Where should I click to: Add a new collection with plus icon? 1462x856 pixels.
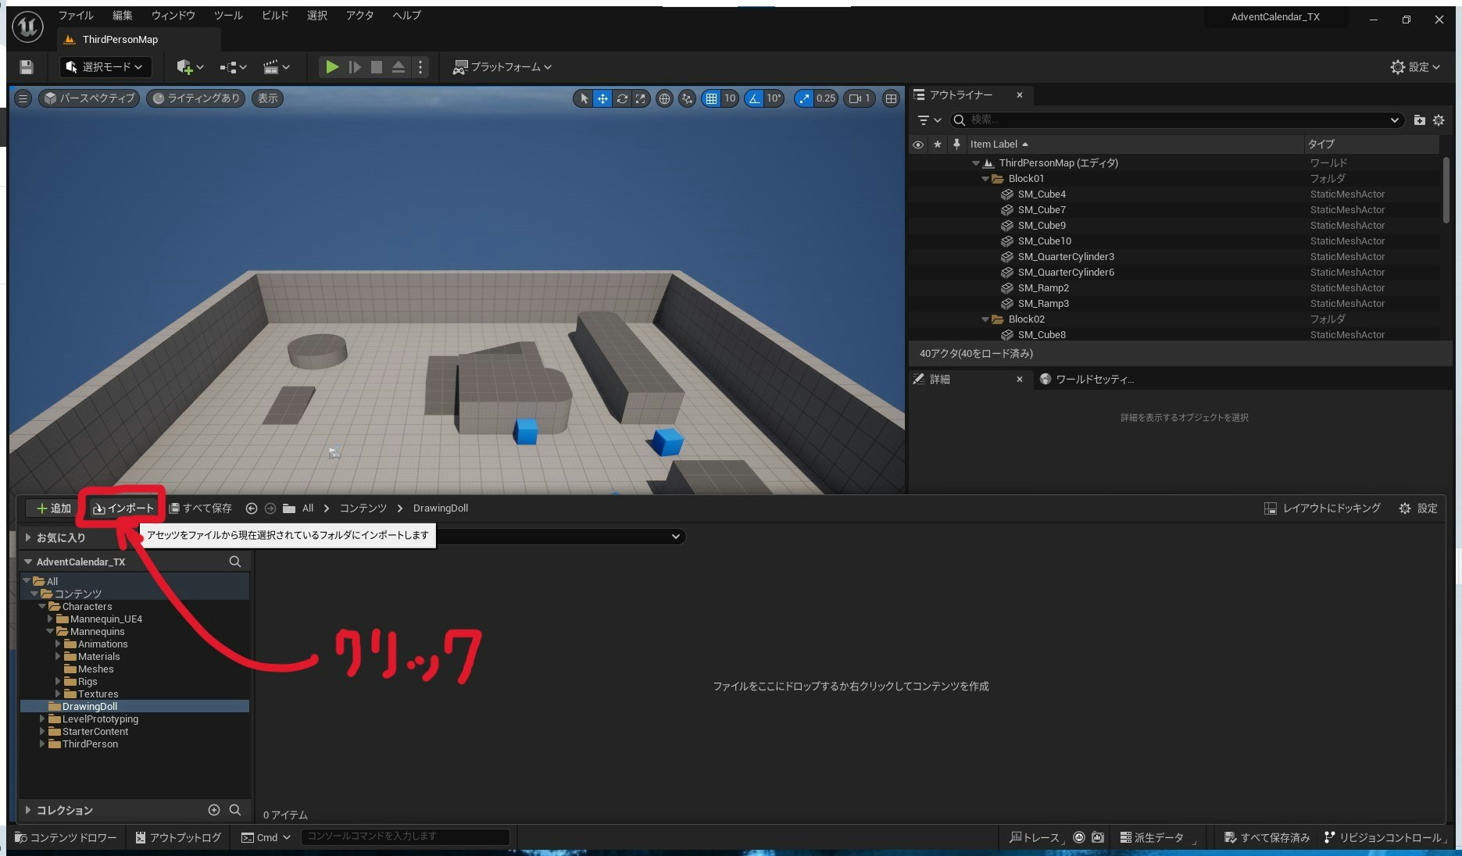point(214,810)
